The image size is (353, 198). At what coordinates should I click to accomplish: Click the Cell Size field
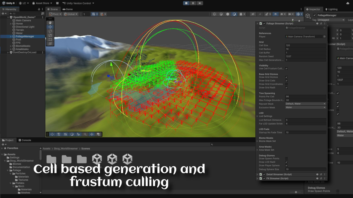[306, 45]
